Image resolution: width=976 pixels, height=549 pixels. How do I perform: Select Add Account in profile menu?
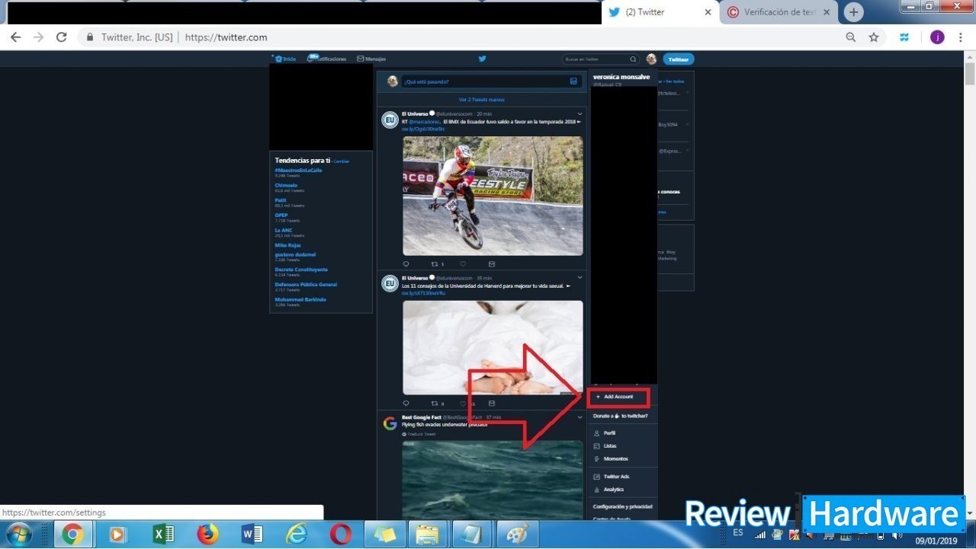[x=618, y=397]
